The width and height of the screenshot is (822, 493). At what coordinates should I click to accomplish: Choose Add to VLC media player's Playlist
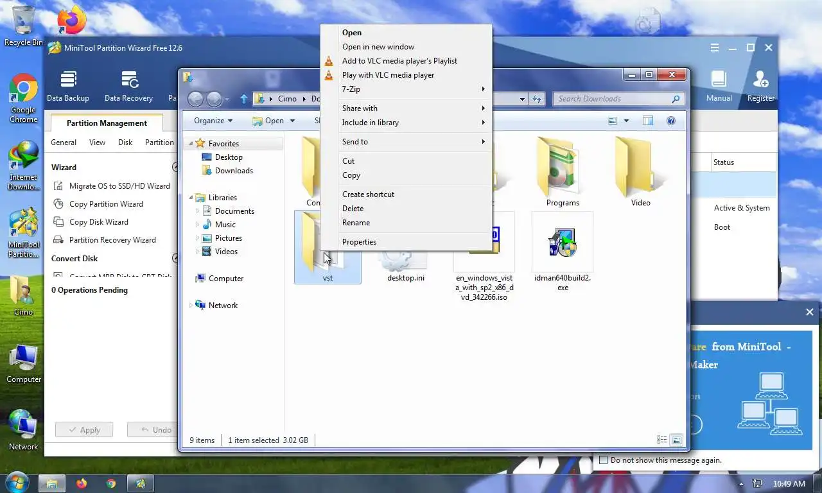pyautogui.click(x=406, y=61)
